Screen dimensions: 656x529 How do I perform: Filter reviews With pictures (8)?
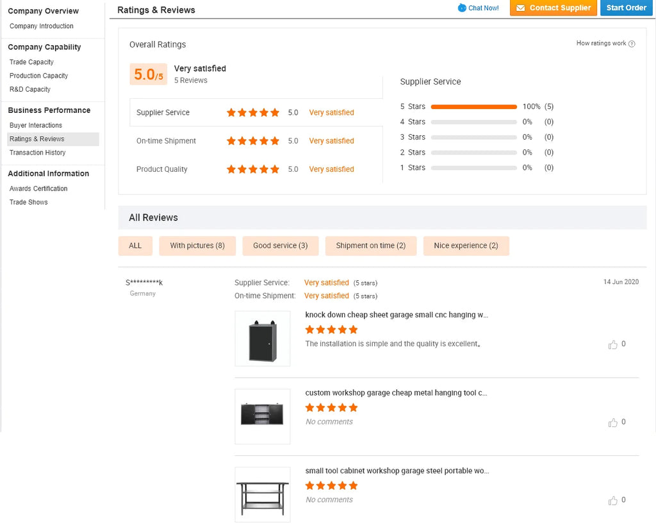tap(197, 246)
